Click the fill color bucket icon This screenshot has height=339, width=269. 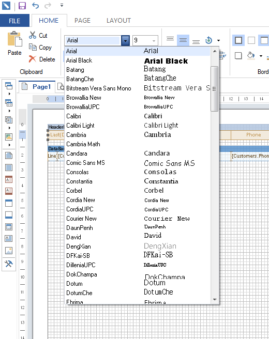point(251,56)
